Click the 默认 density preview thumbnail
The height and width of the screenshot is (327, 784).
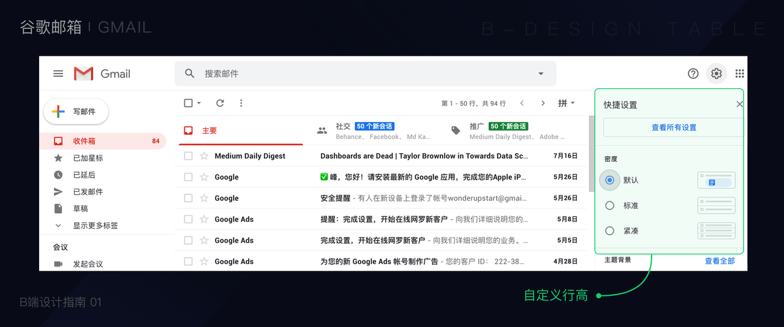tap(716, 180)
